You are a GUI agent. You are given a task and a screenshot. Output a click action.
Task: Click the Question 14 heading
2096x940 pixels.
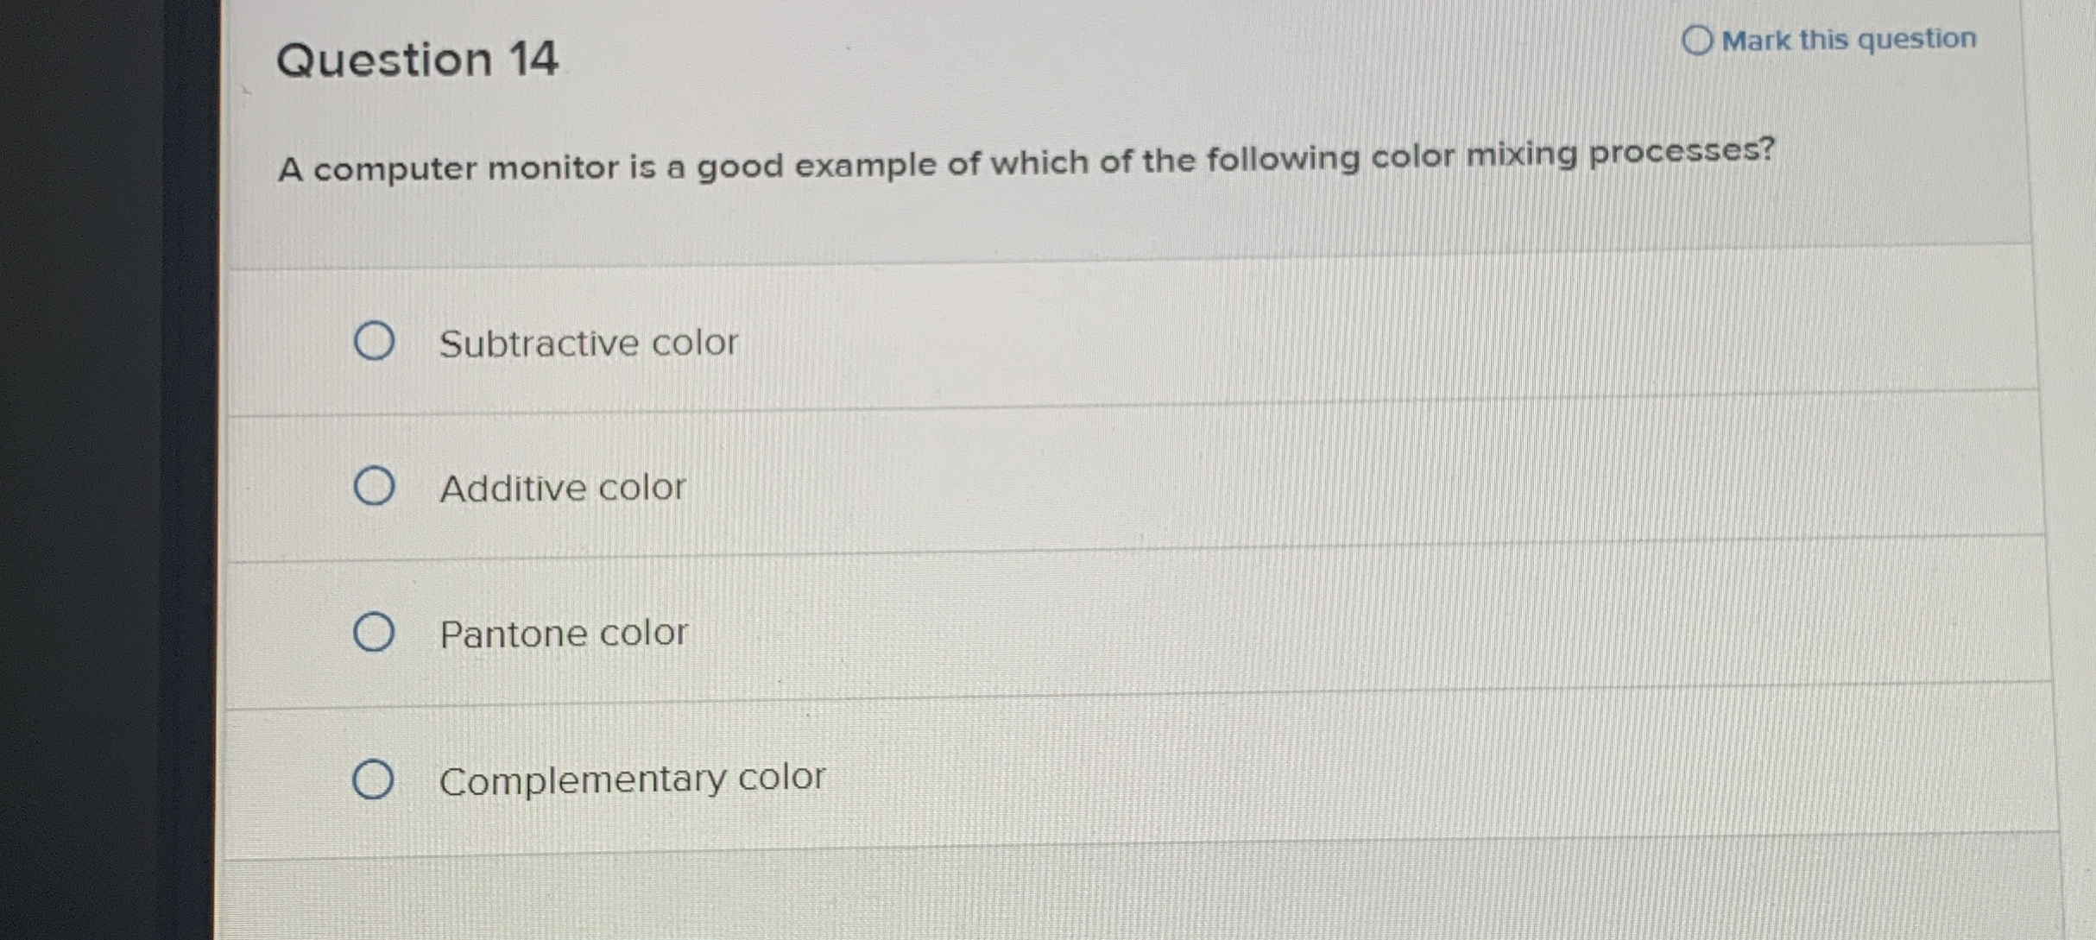tap(419, 58)
